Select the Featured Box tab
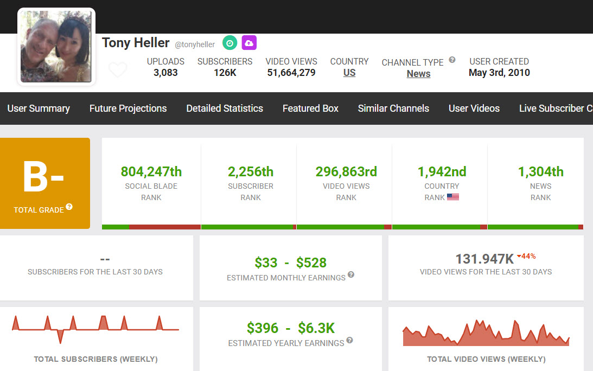 pyautogui.click(x=310, y=108)
